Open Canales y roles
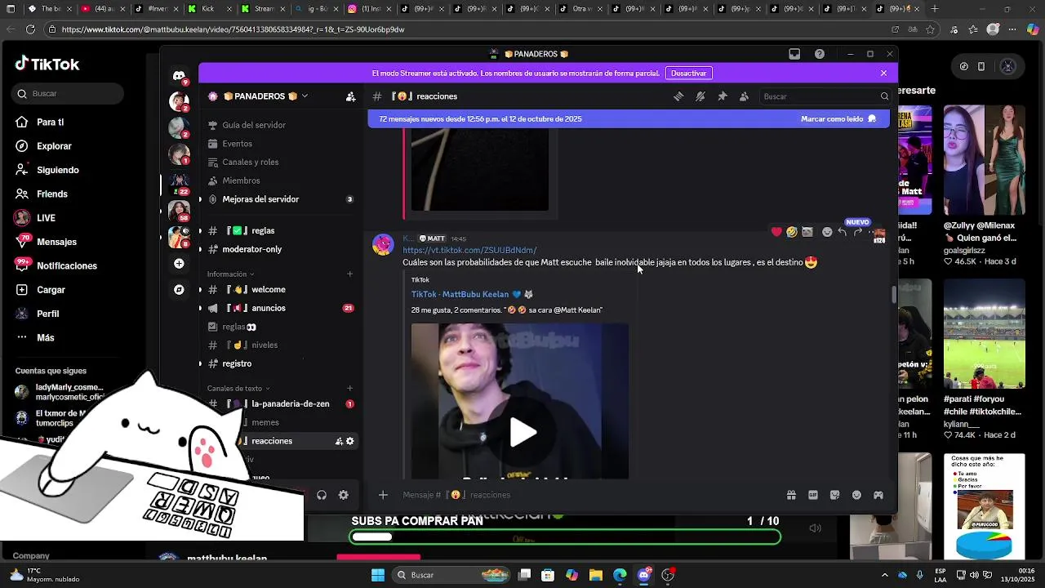Screen dimensions: 1045x588 (x=278, y=162)
